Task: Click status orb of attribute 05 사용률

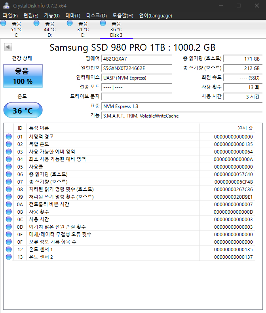Action: [x=9, y=167]
